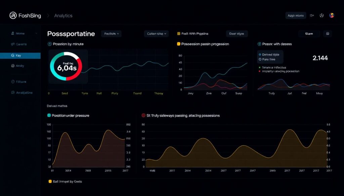Image resolution: width=344 pixels, height=196 pixels.
Task: Open the grid icon beside Stare button
Action: point(327,34)
